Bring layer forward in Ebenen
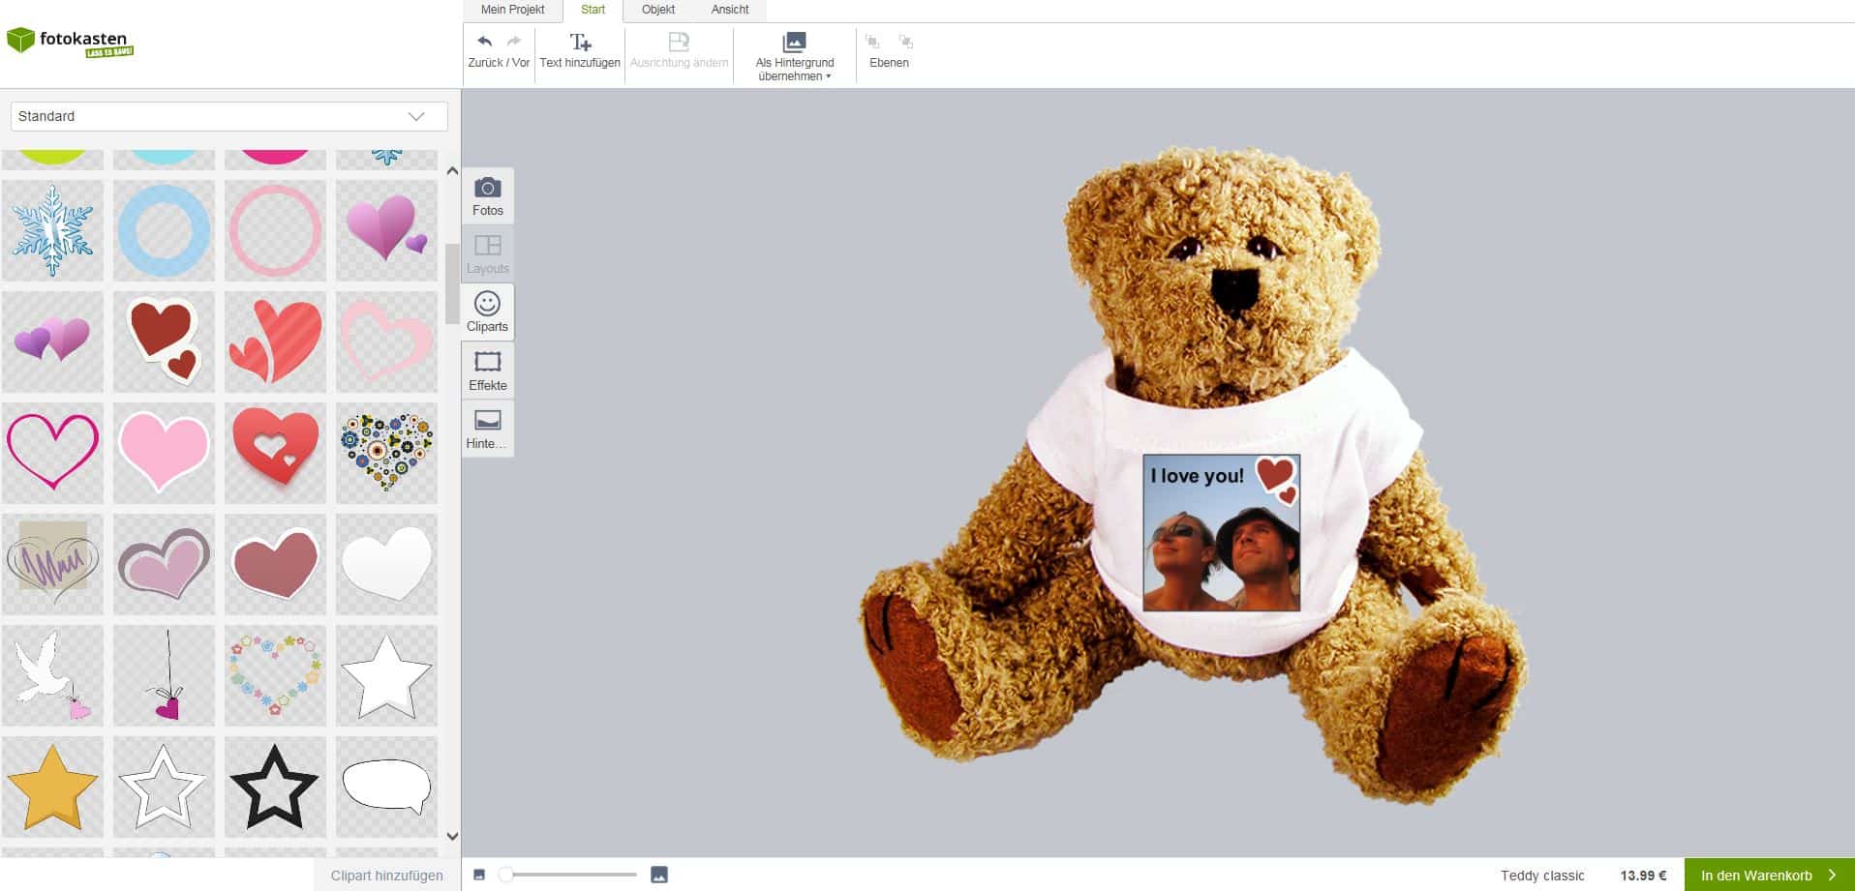The image size is (1855, 891). tap(872, 42)
